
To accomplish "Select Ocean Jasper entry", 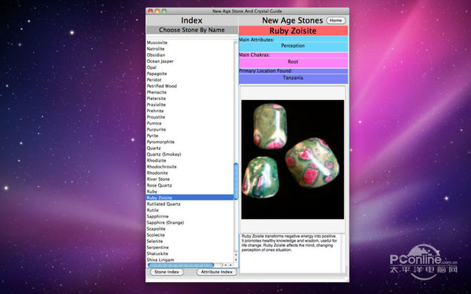I will (x=160, y=61).
